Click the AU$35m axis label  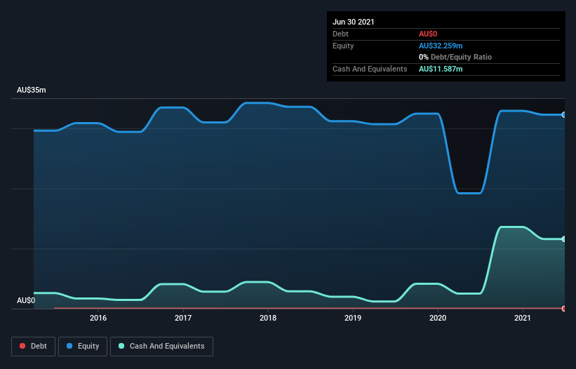(32, 90)
